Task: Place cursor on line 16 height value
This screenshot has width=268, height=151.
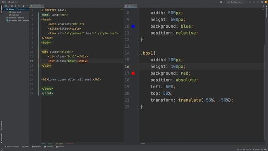Action: point(177,67)
